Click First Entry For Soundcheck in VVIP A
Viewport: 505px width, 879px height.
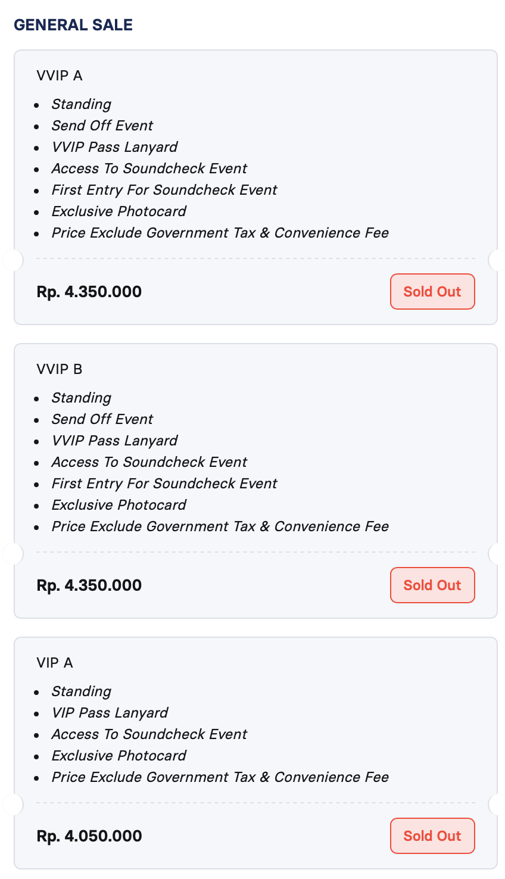pyautogui.click(x=164, y=190)
